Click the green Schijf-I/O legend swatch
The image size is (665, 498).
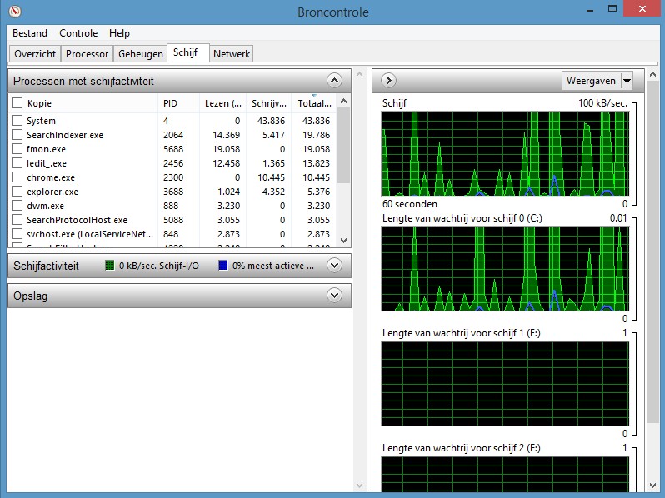pos(110,266)
